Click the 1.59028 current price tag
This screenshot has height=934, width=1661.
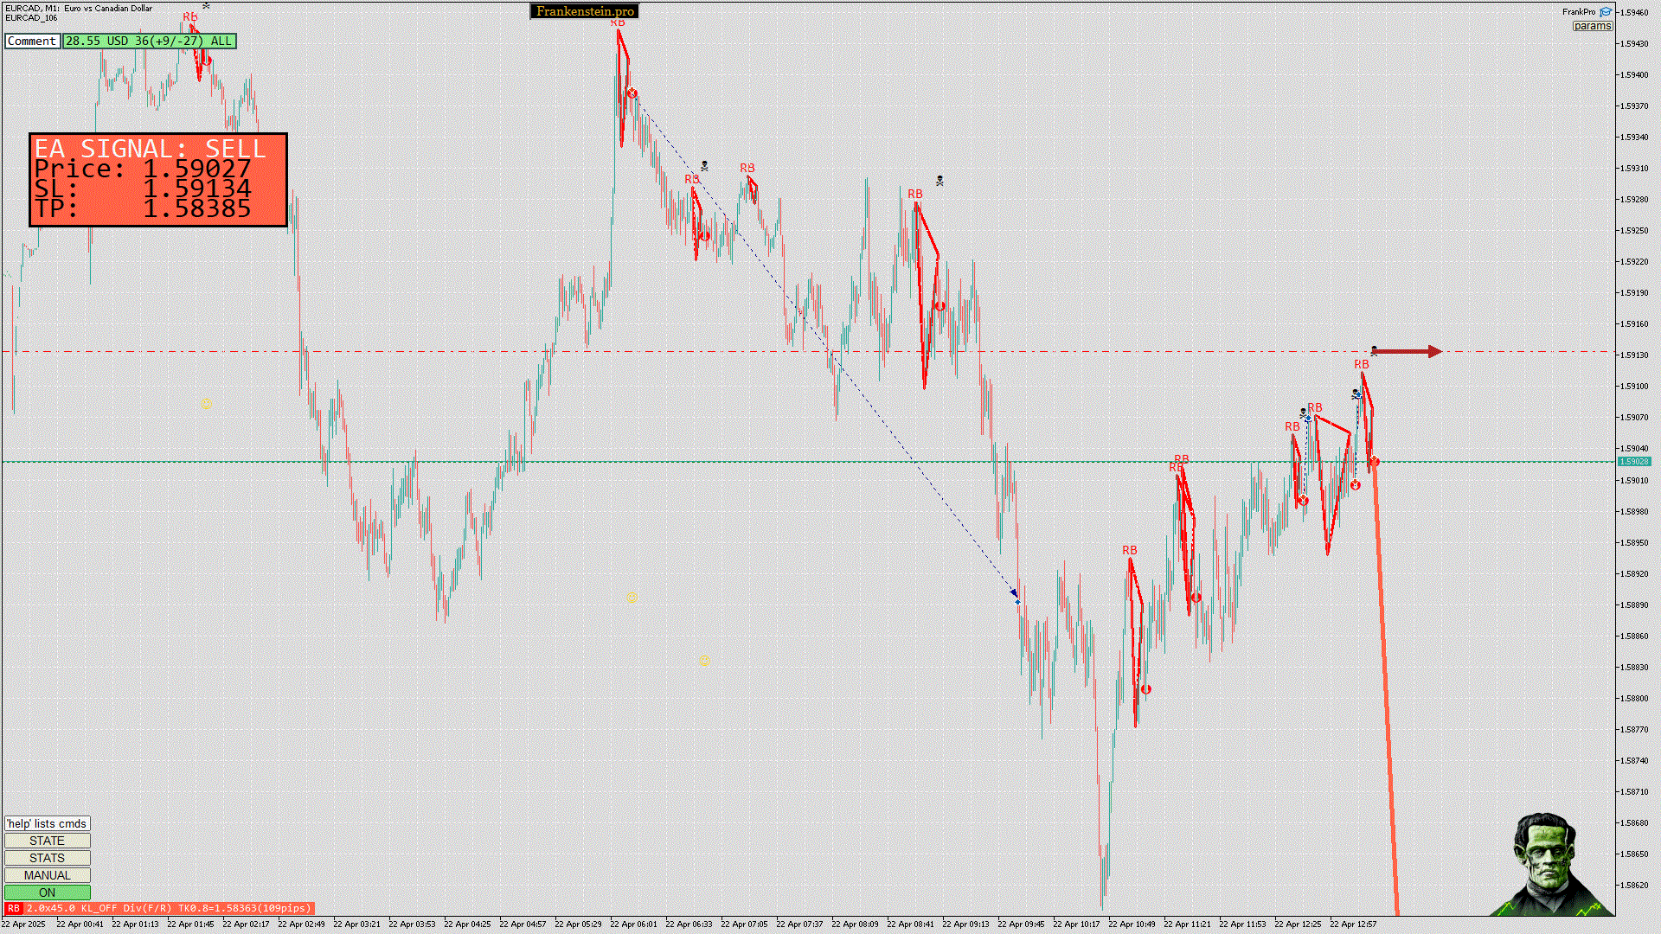click(1633, 462)
